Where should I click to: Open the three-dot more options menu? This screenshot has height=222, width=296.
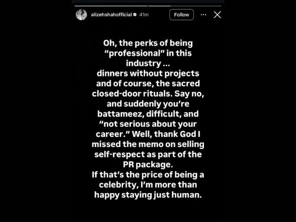203,15
